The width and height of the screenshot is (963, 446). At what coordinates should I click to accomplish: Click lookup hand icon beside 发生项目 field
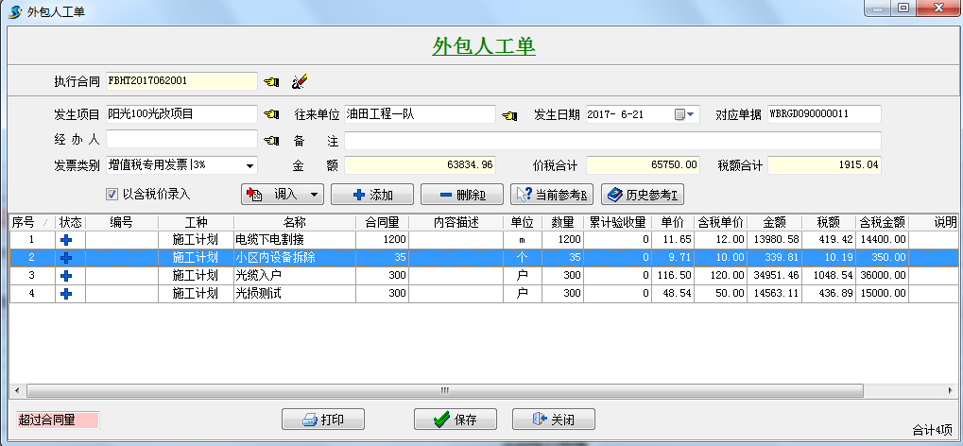pos(272,115)
